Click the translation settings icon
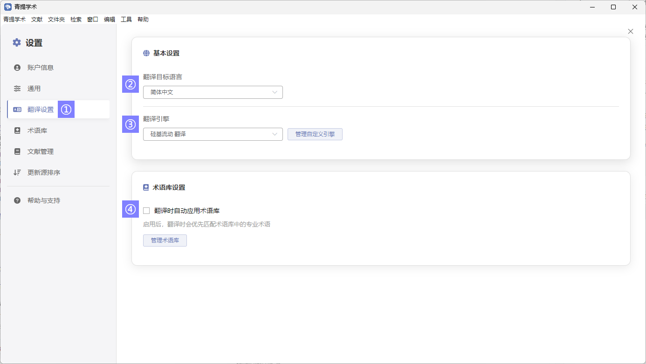The height and width of the screenshot is (364, 646). [17, 110]
